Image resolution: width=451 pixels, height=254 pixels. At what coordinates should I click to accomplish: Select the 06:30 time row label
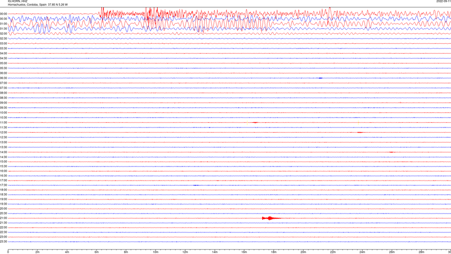pos(3,78)
